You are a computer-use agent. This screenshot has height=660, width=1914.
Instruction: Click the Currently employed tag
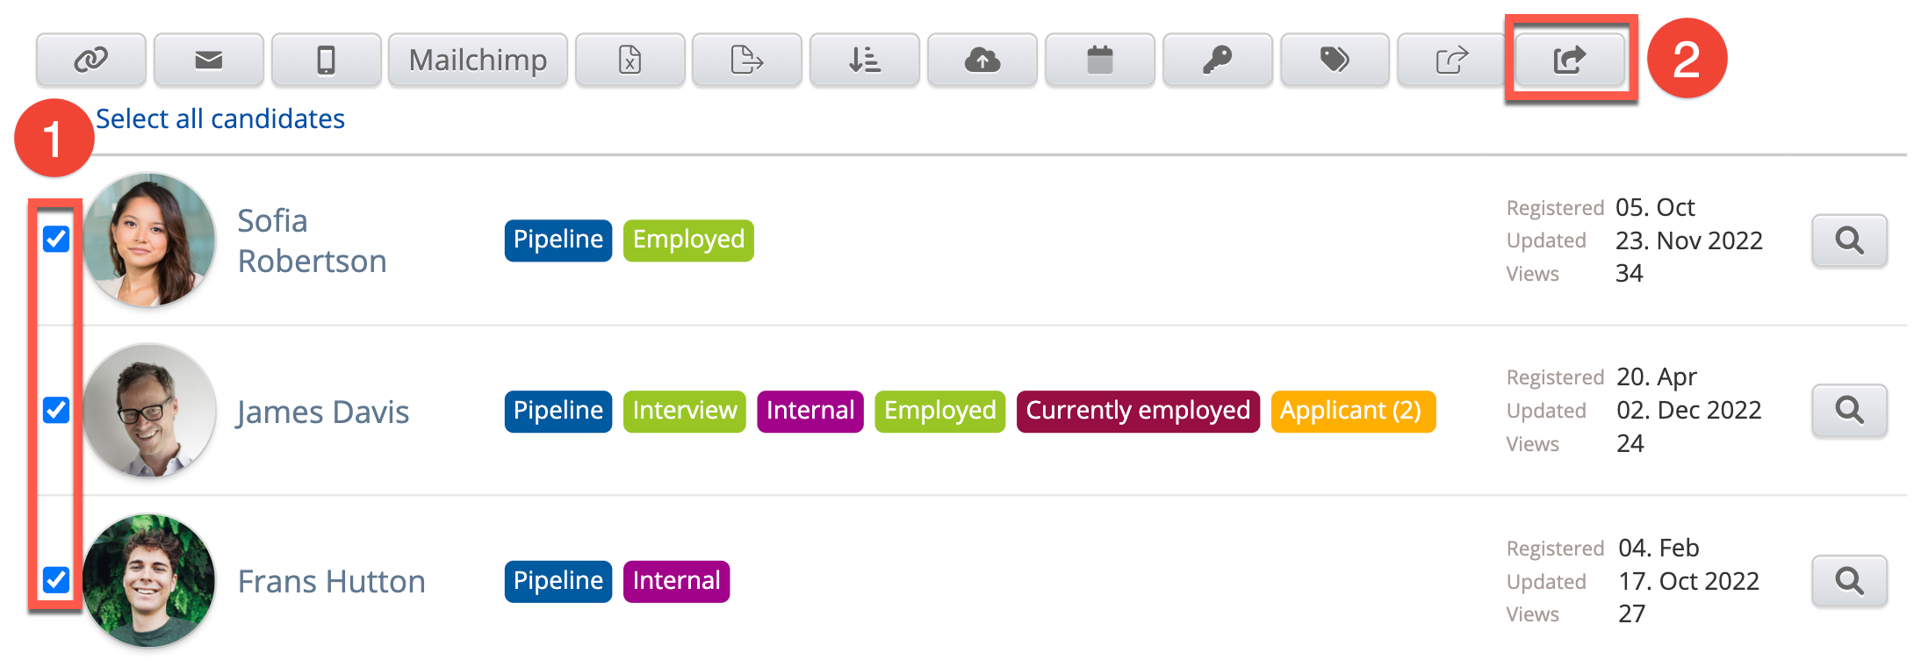(1137, 411)
